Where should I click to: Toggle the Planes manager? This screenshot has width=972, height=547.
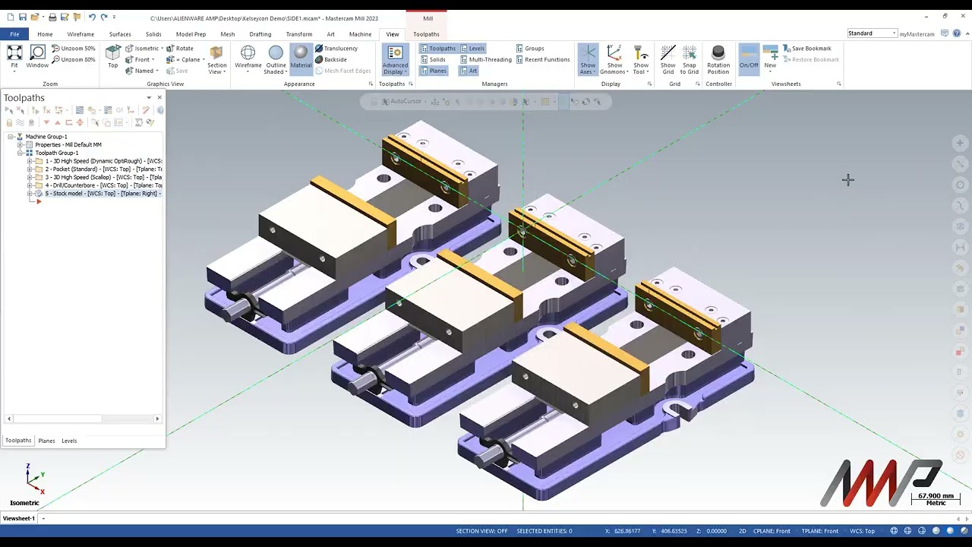[434, 71]
